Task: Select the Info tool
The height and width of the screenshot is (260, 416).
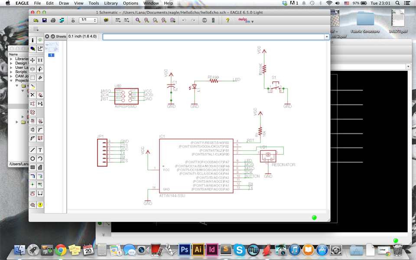Action: coord(32,40)
